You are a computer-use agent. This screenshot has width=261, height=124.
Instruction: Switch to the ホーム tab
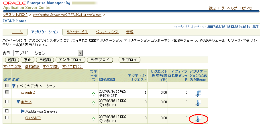coord(17,32)
